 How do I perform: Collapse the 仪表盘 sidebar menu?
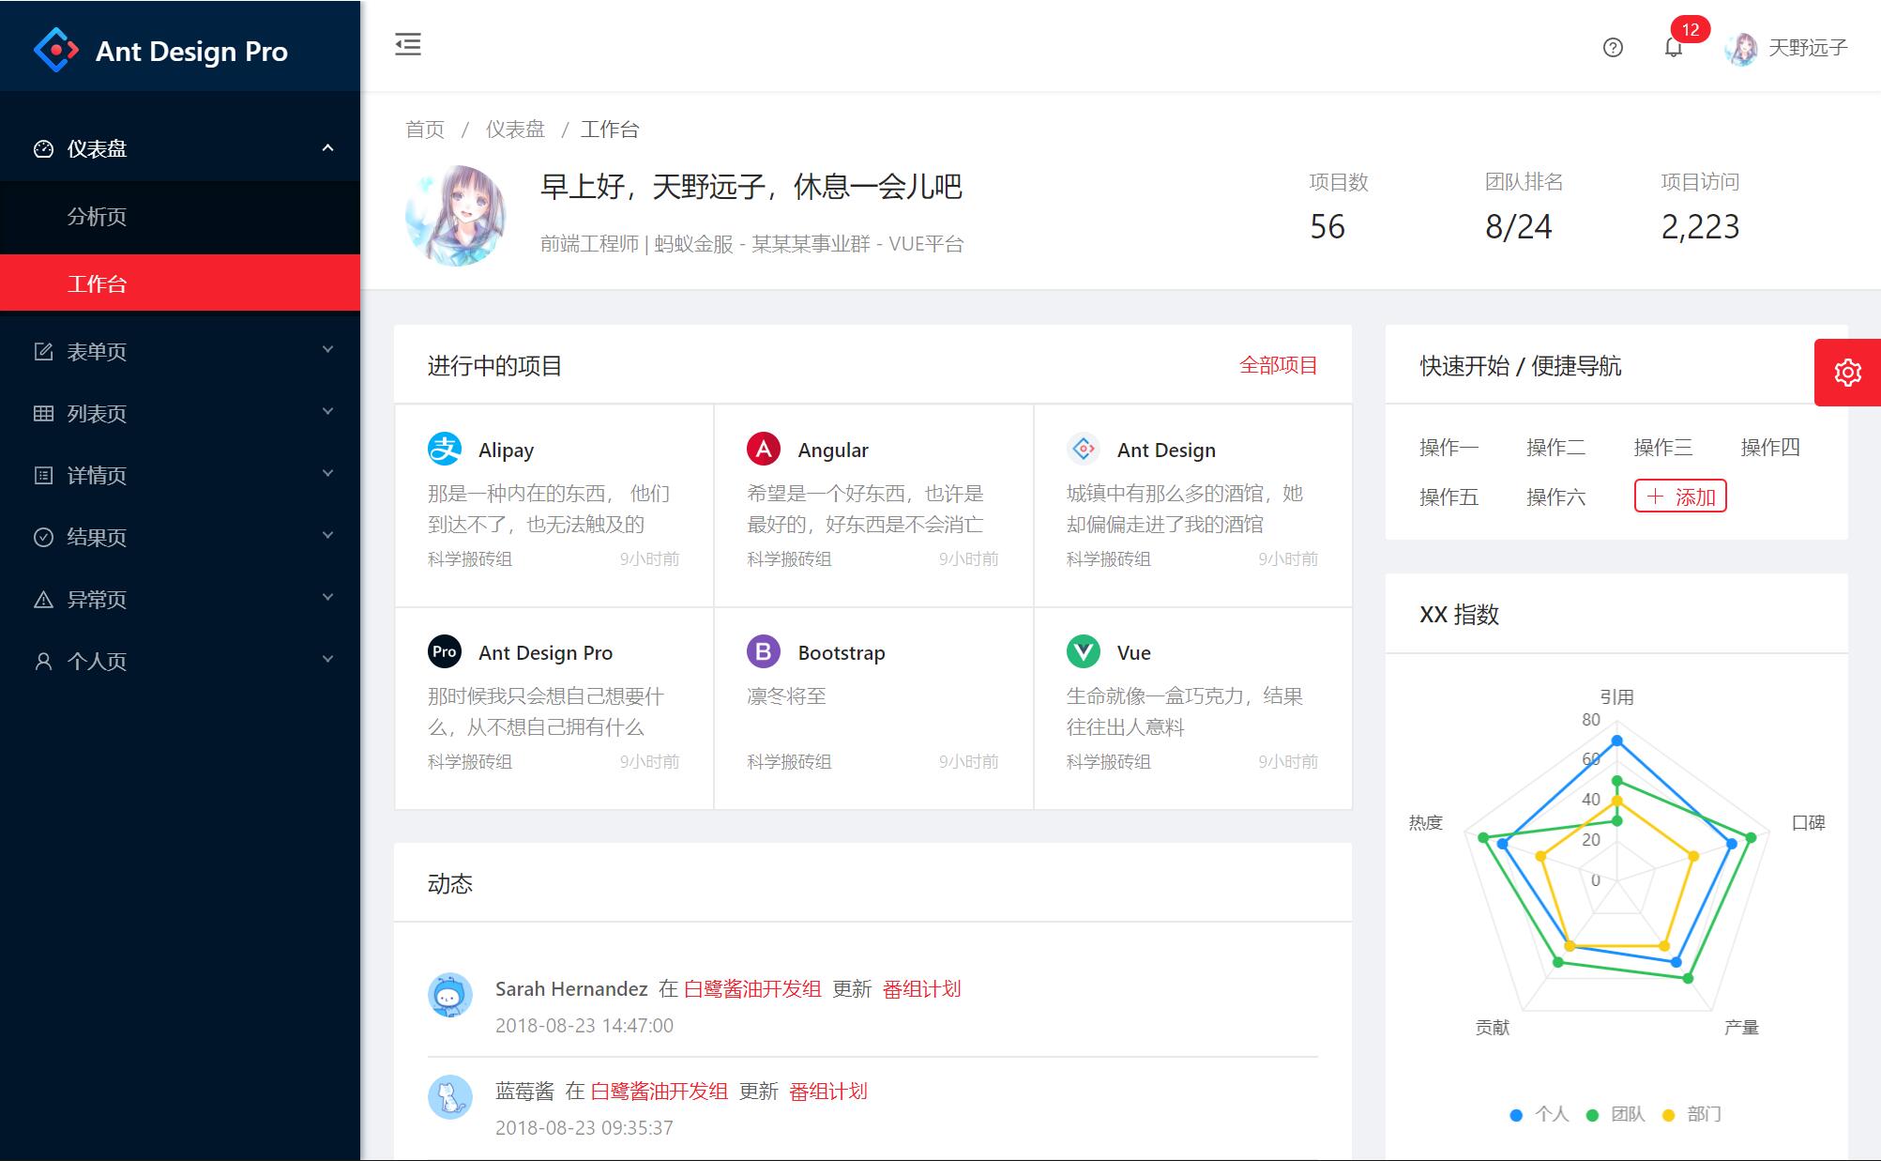point(180,148)
